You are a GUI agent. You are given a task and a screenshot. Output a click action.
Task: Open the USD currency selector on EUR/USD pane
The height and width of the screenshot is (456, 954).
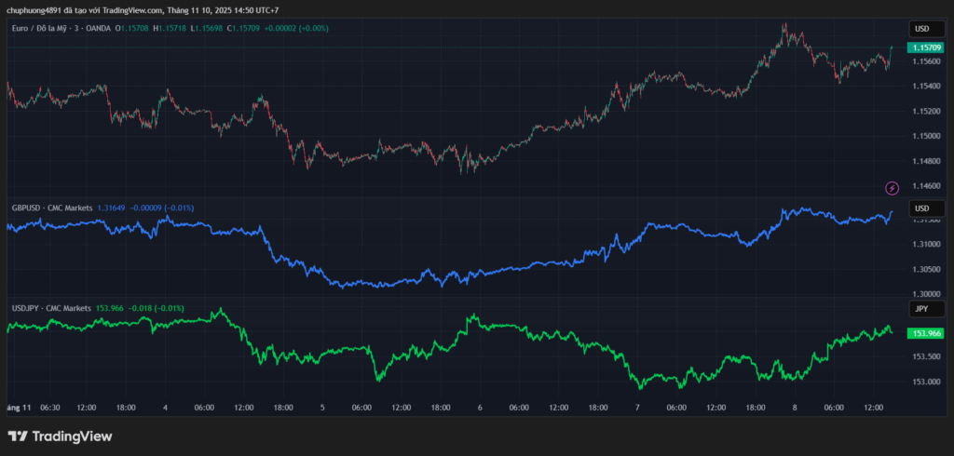922,29
